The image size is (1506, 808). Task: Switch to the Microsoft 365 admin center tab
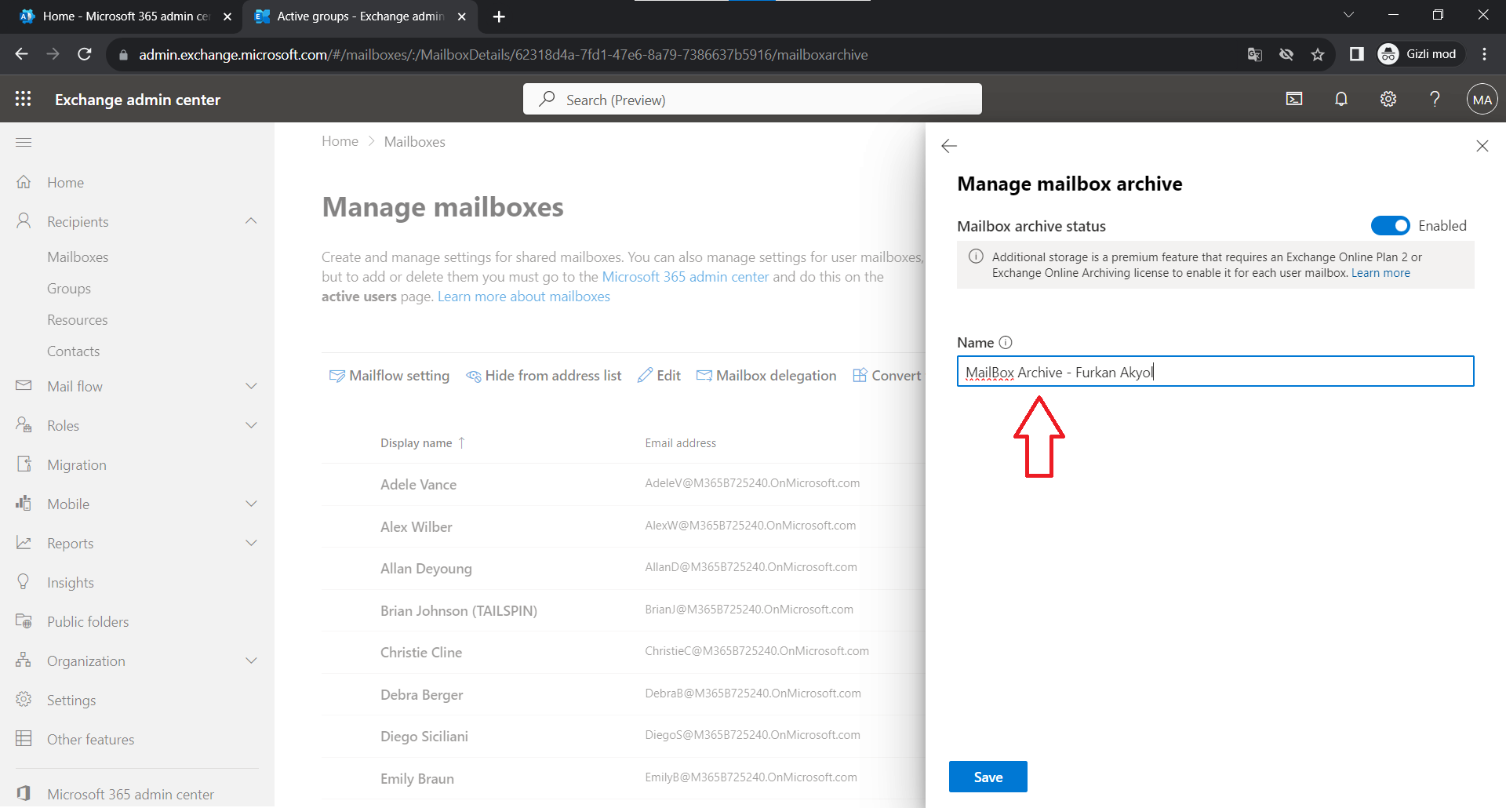(x=125, y=16)
